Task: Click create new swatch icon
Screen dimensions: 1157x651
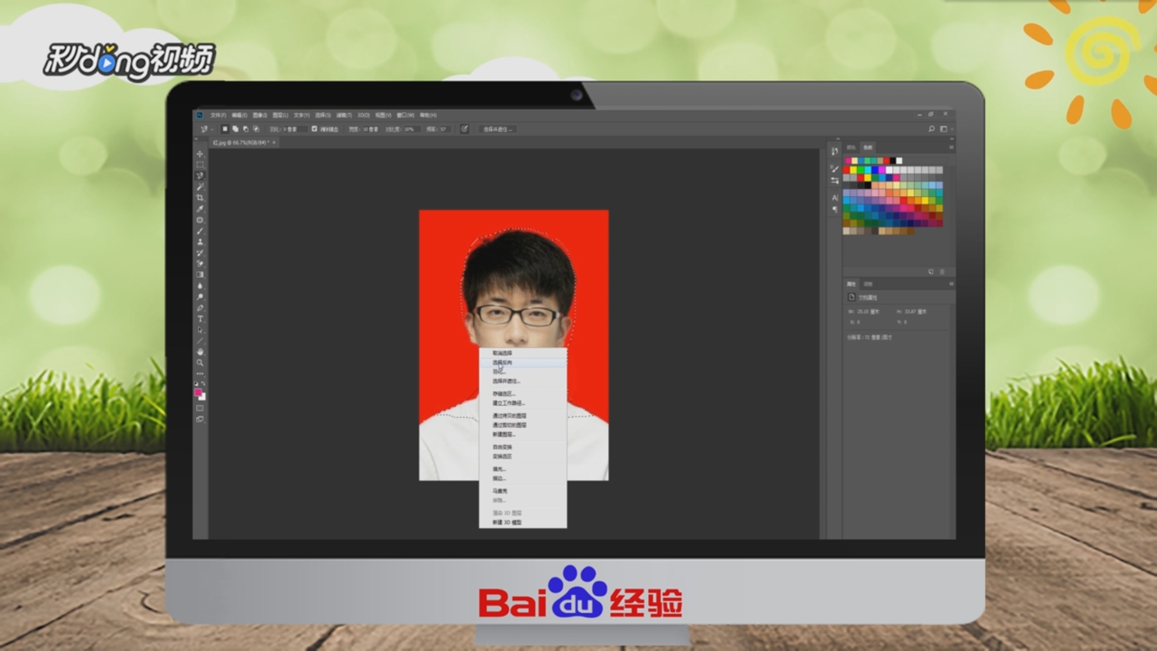Action: pos(931,272)
